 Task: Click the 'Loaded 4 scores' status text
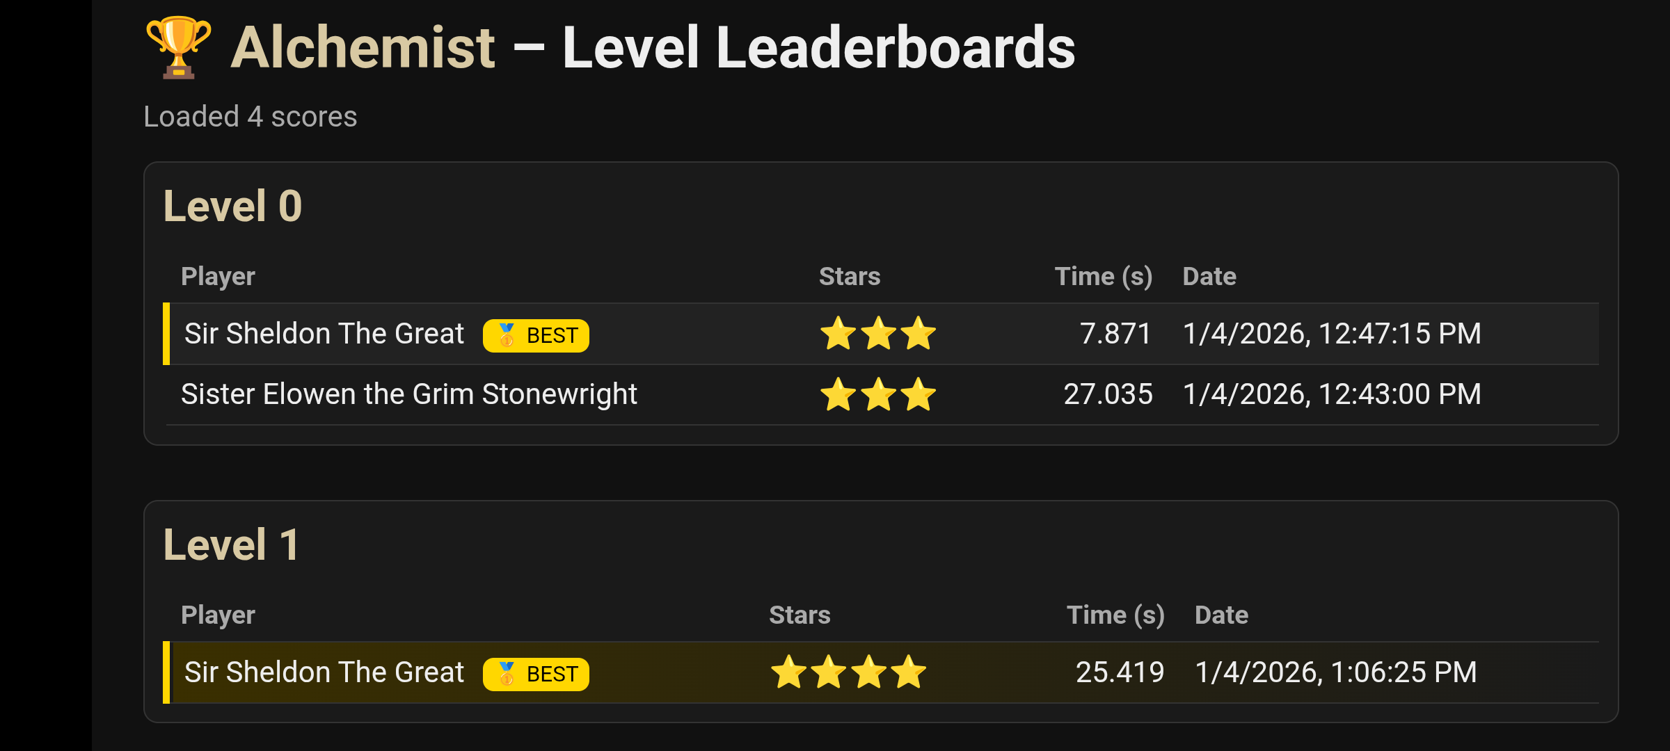250,117
